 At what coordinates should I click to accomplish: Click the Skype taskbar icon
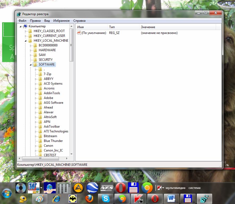tap(106, 198)
